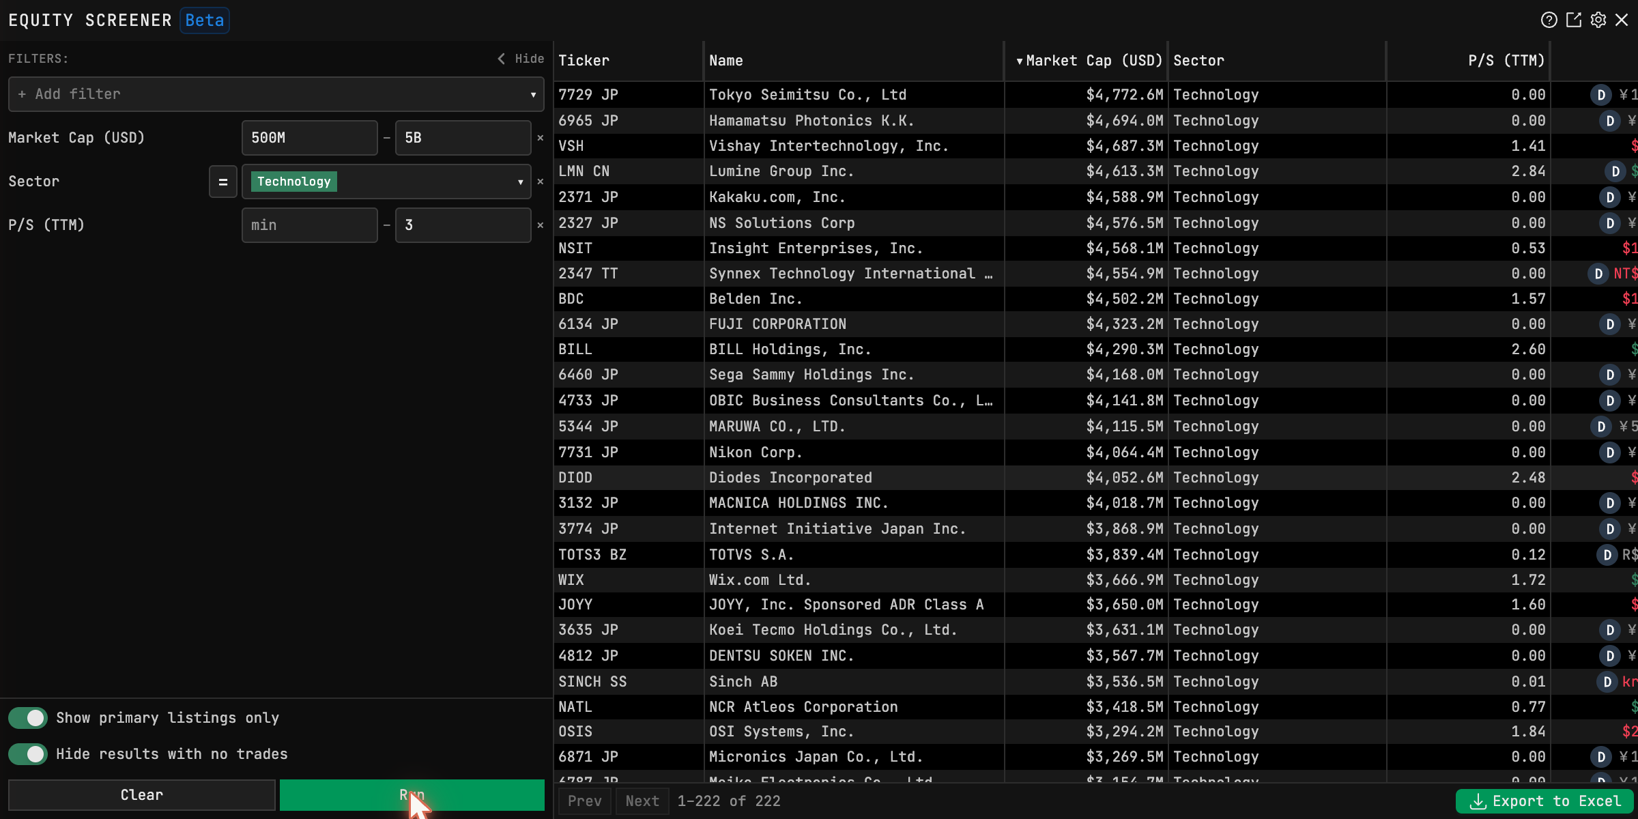Click the D badge in OBIC Business Consultants row
This screenshot has width=1638, height=819.
[1610, 401]
